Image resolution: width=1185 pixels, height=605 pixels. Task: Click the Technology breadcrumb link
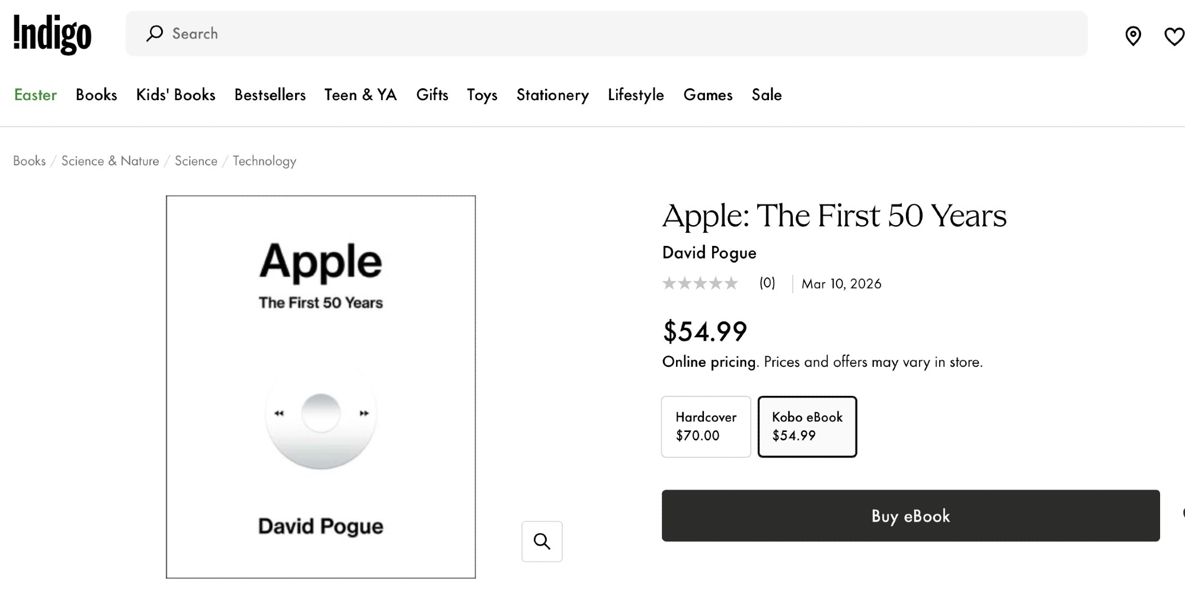pos(264,161)
